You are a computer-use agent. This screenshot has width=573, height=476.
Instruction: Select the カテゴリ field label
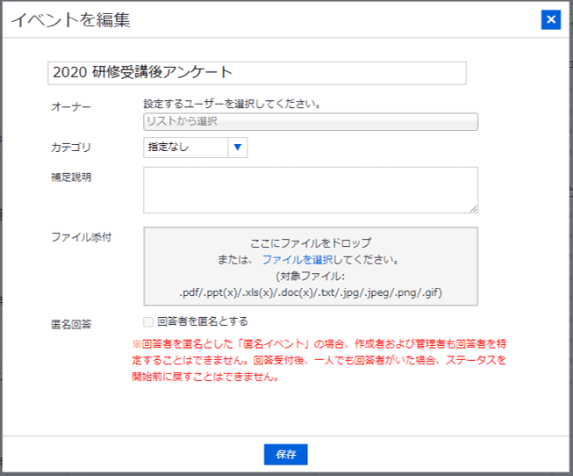71,148
